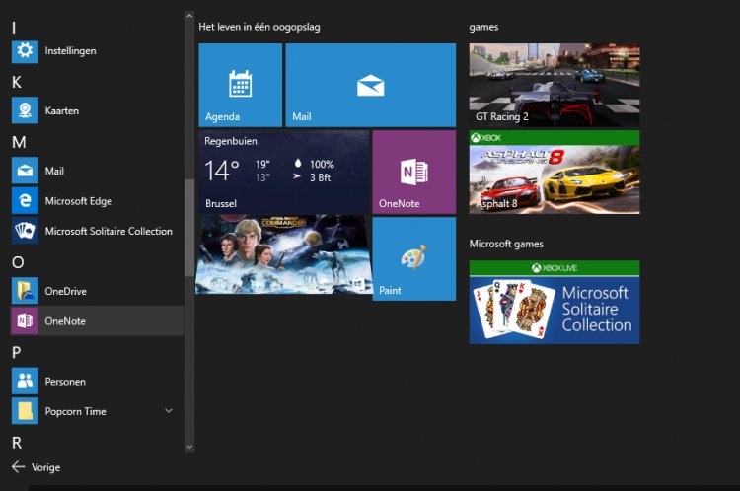Screen dimensions: 740x491
Task: Open Mail icon in the app list
Action: tap(25, 171)
